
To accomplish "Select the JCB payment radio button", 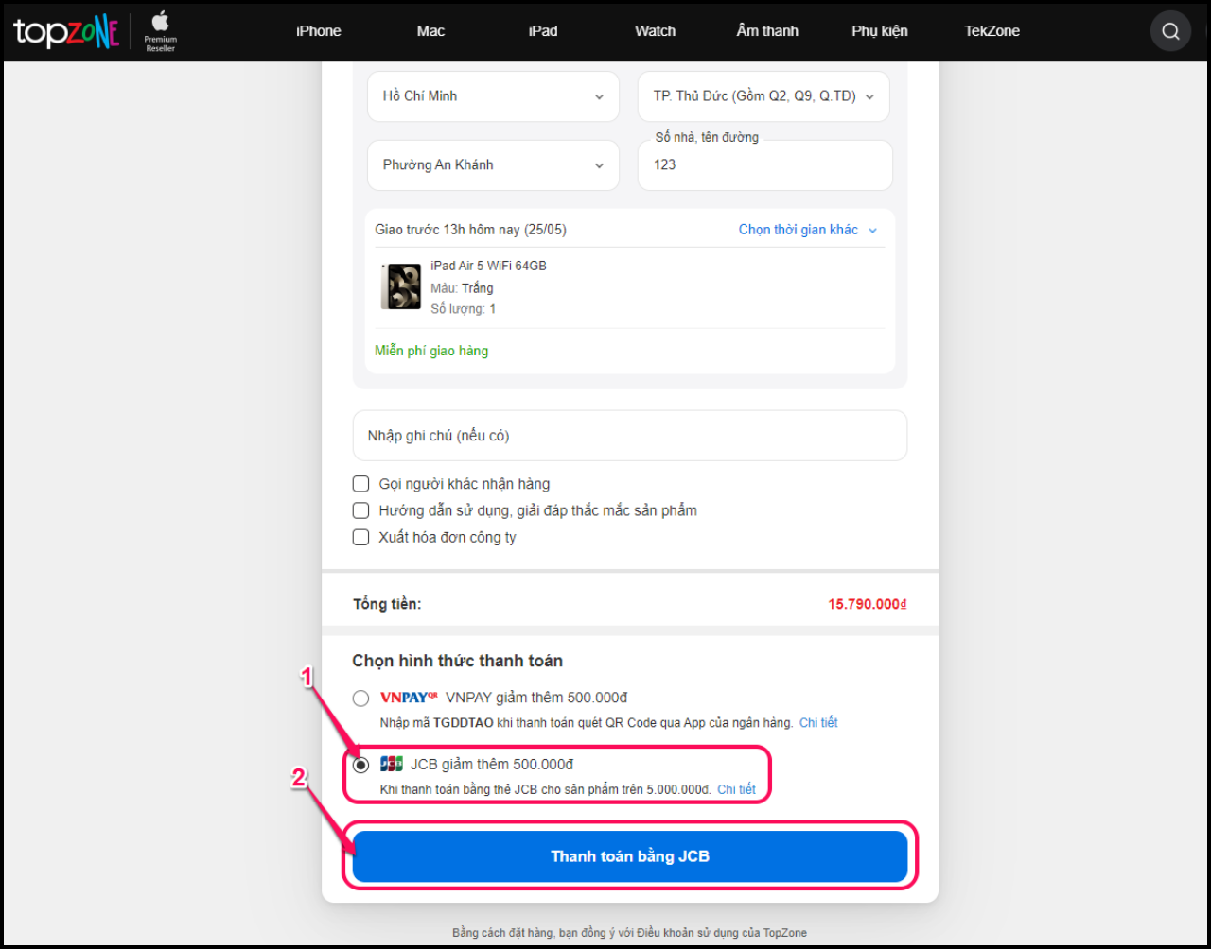I will coord(360,765).
